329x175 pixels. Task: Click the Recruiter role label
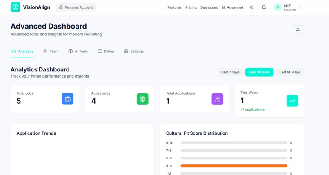point(290,10)
